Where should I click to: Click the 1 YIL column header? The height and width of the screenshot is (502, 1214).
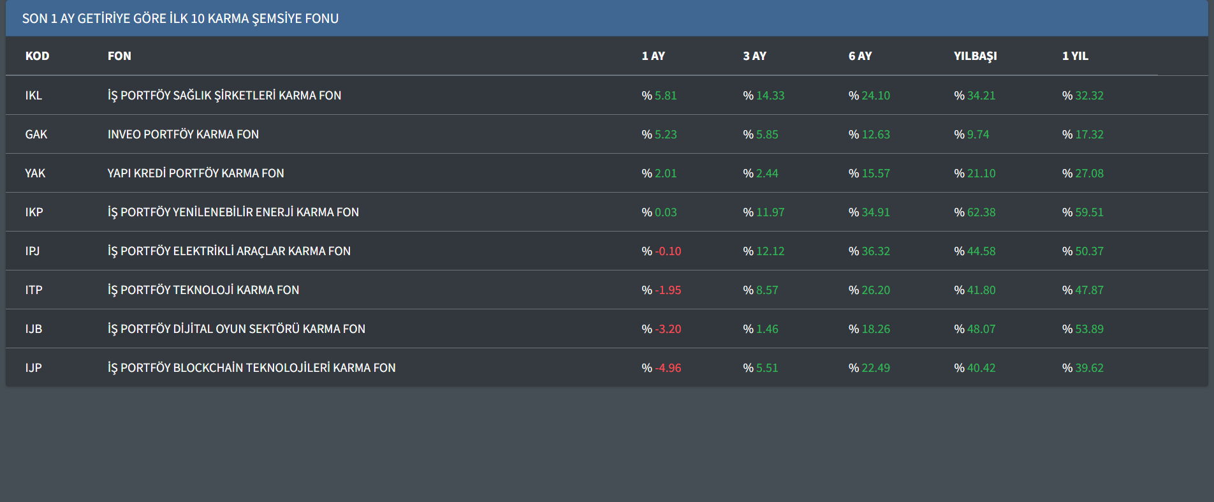point(1075,56)
